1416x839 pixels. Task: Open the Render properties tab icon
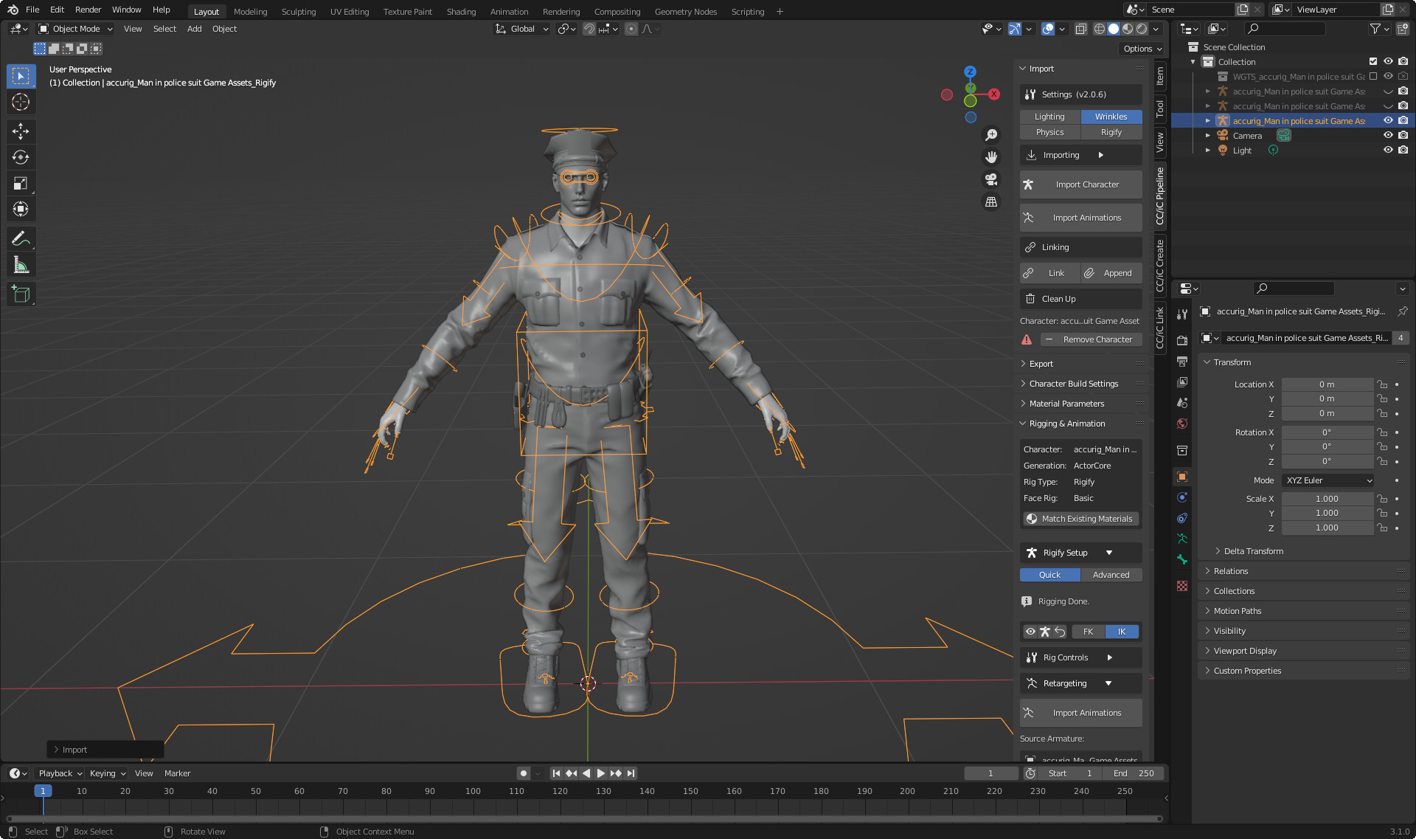[x=1182, y=341]
